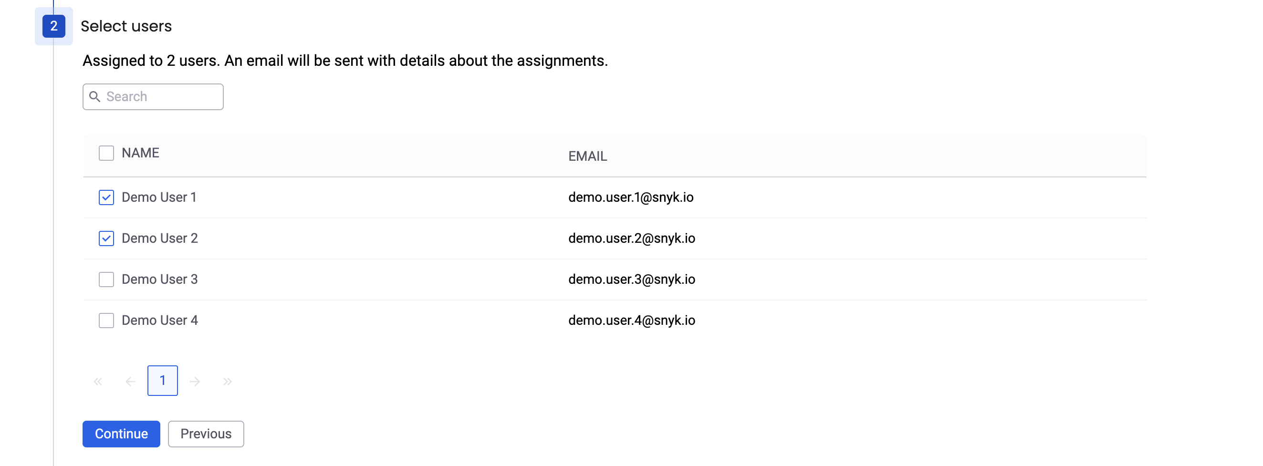This screenshot has width=1263, height=466.
Task: Jump to last page double-right arrows
Action: click(228, 381)
